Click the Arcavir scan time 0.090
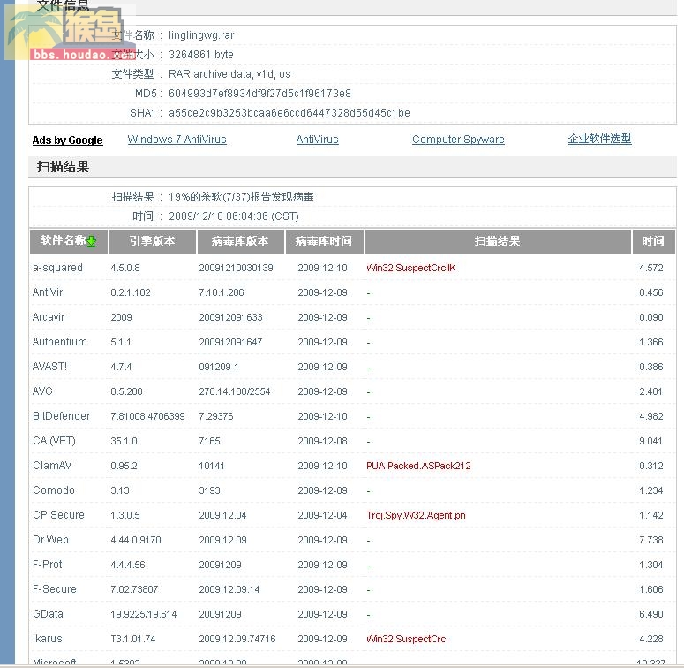 tap(650, 317)
